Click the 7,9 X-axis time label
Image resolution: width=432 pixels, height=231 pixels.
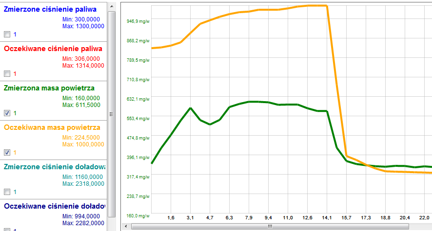point(249,218)
